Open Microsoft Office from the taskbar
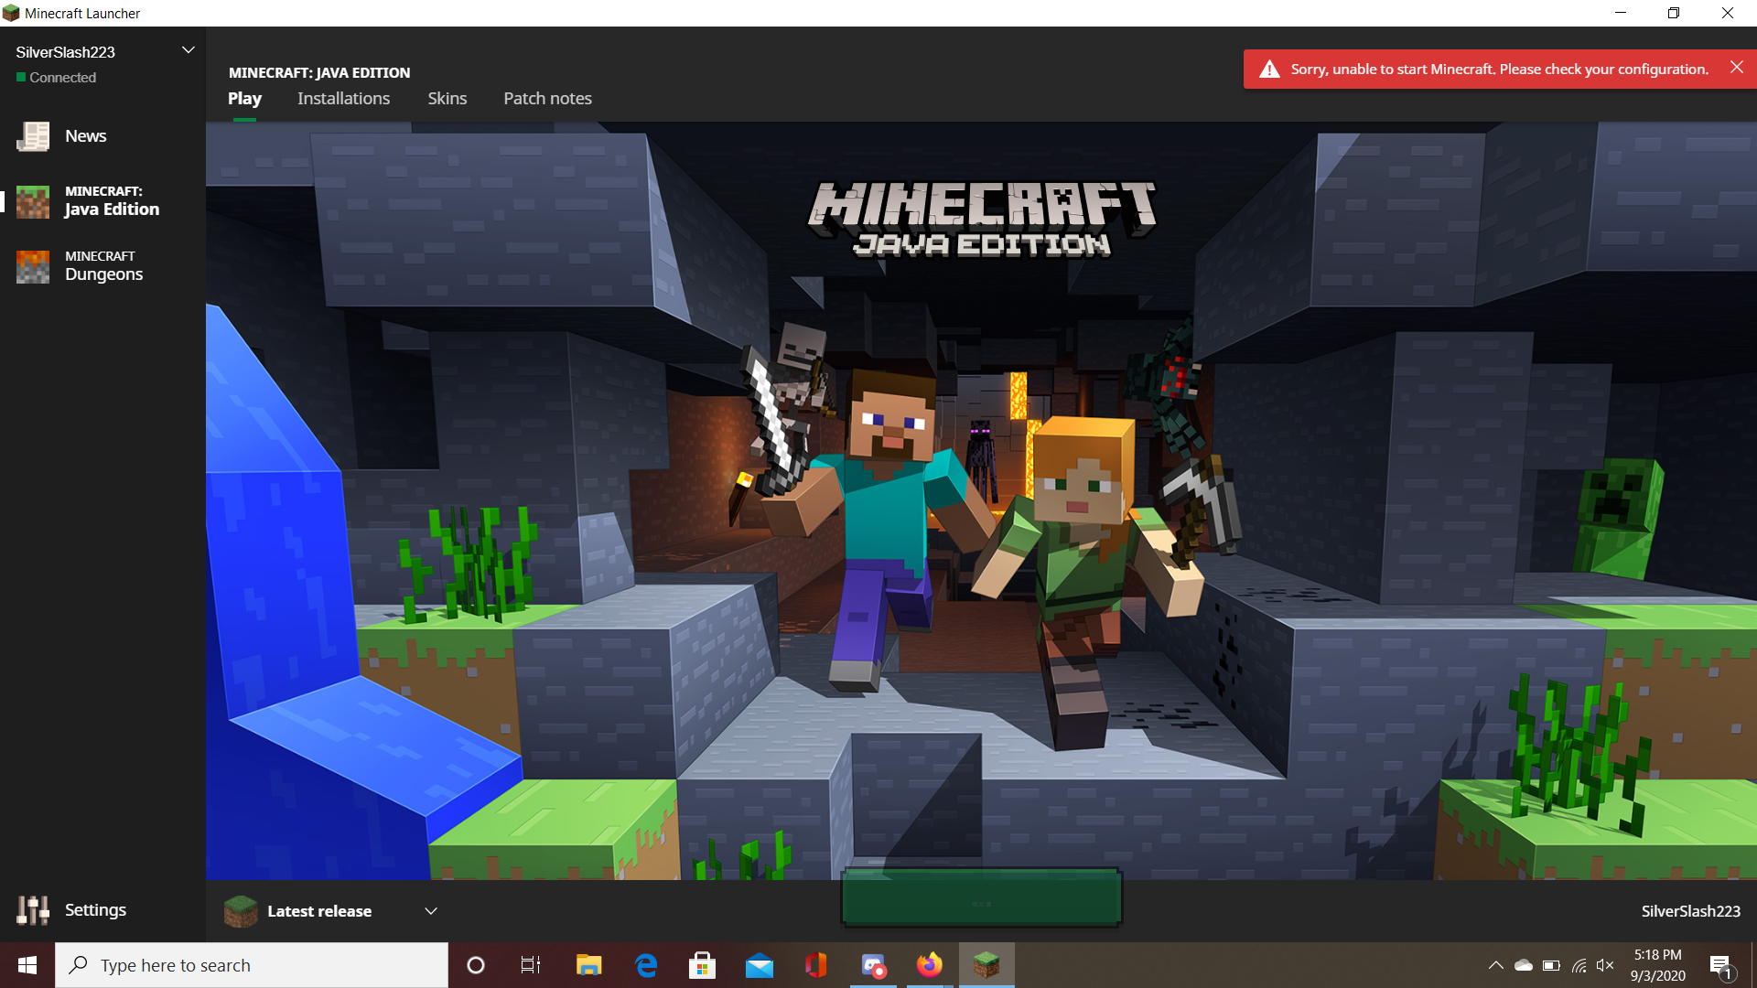This screenshot has height=988, width=1757. click(816, 965)
